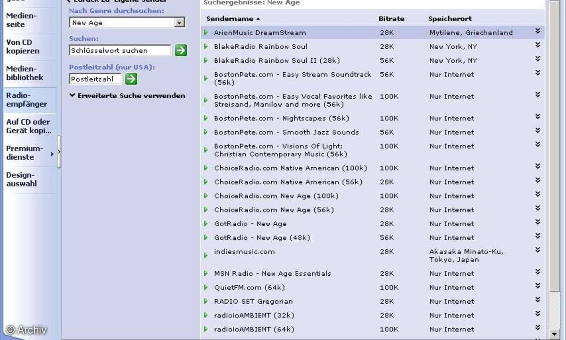Play ChoiceRadio Native American (100k) station
The width and height of the screenshot is (566, 340).
click(206, 168)
